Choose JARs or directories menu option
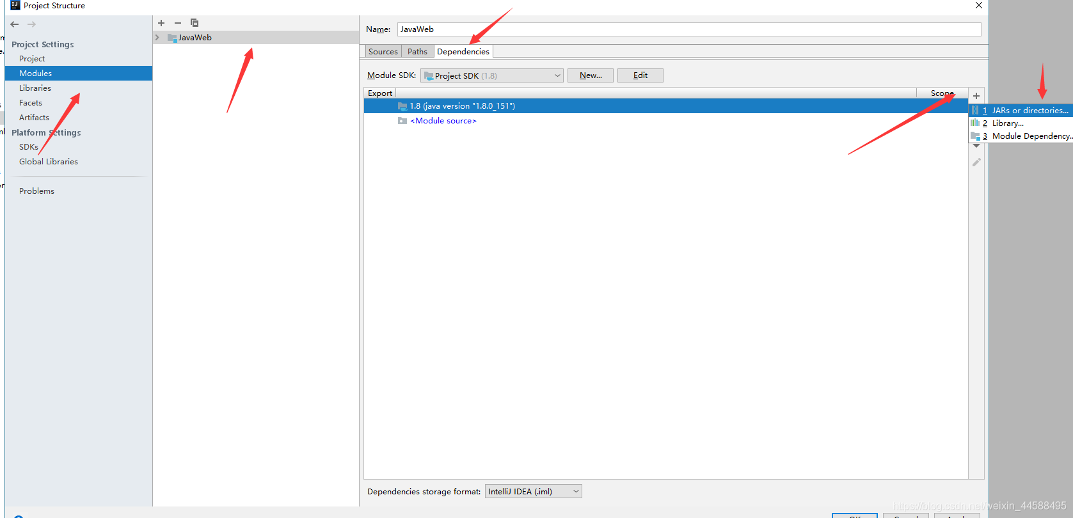1073x518 pixels. tap(1021, 111)
